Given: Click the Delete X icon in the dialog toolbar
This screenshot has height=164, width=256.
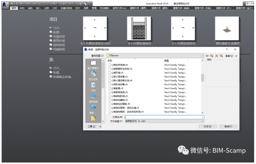Looking at the screenshot, I should click(216, 56).
